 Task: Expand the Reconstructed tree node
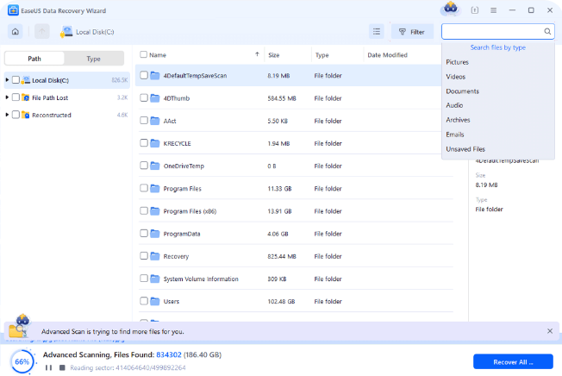click(x=7, y=114)
